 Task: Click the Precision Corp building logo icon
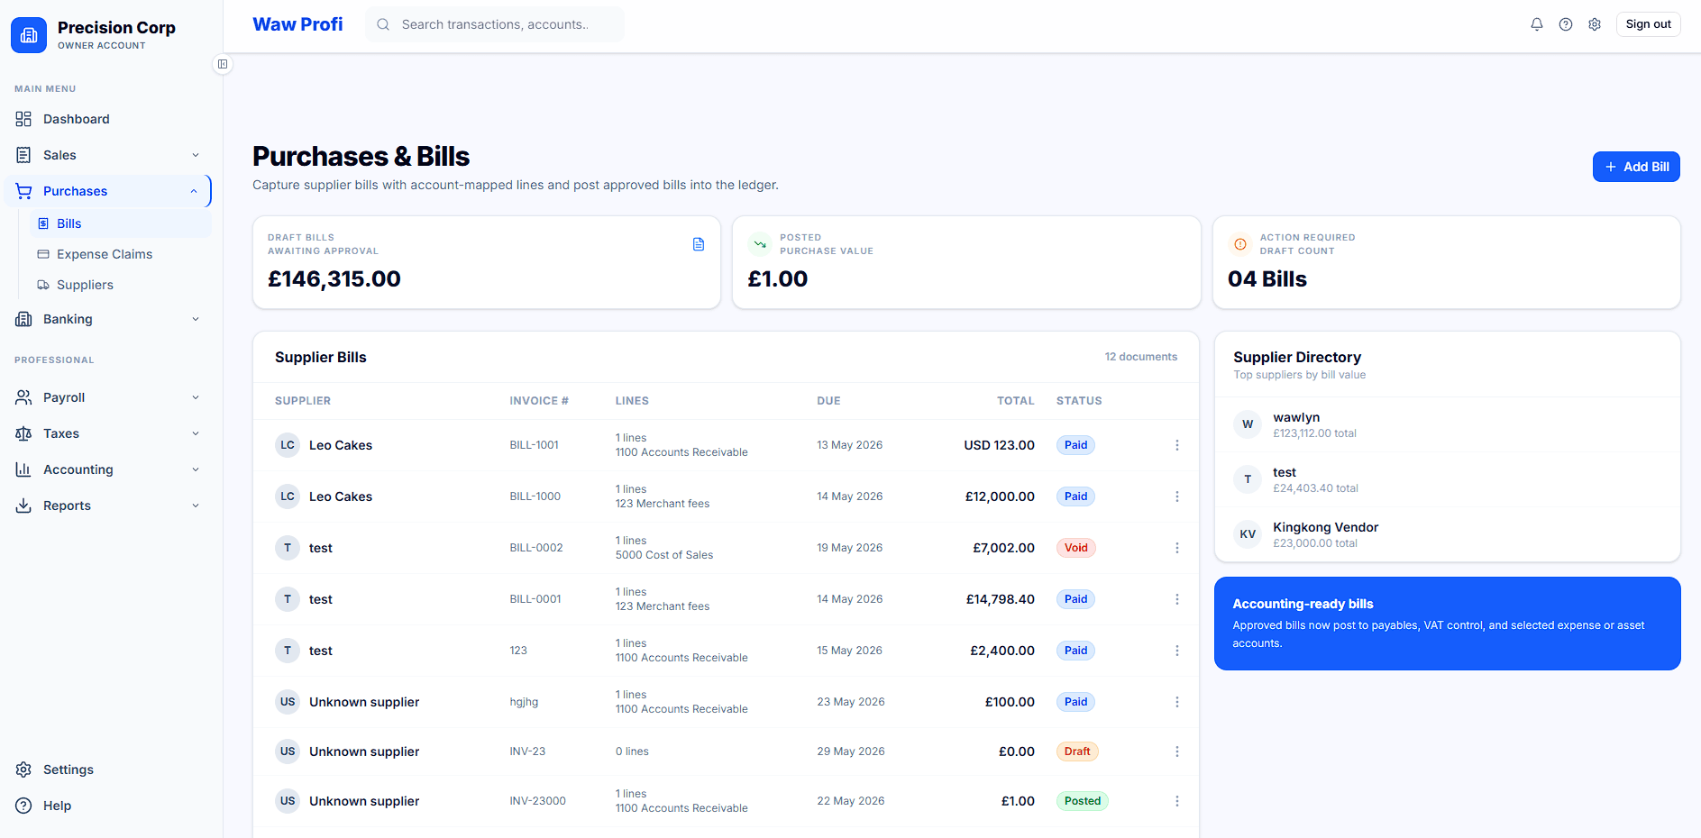click(29, 35)
